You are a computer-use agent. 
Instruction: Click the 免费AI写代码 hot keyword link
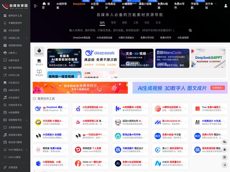[x=147, y=38]
